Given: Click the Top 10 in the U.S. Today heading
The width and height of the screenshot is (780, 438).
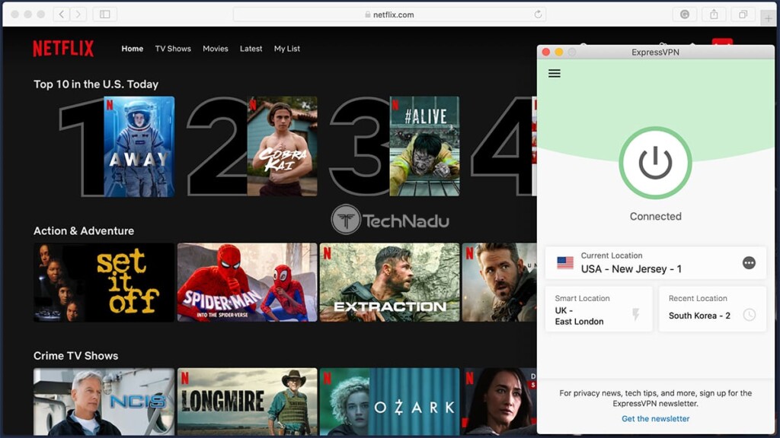Looking at the screenshot, I should click(96, 84).
